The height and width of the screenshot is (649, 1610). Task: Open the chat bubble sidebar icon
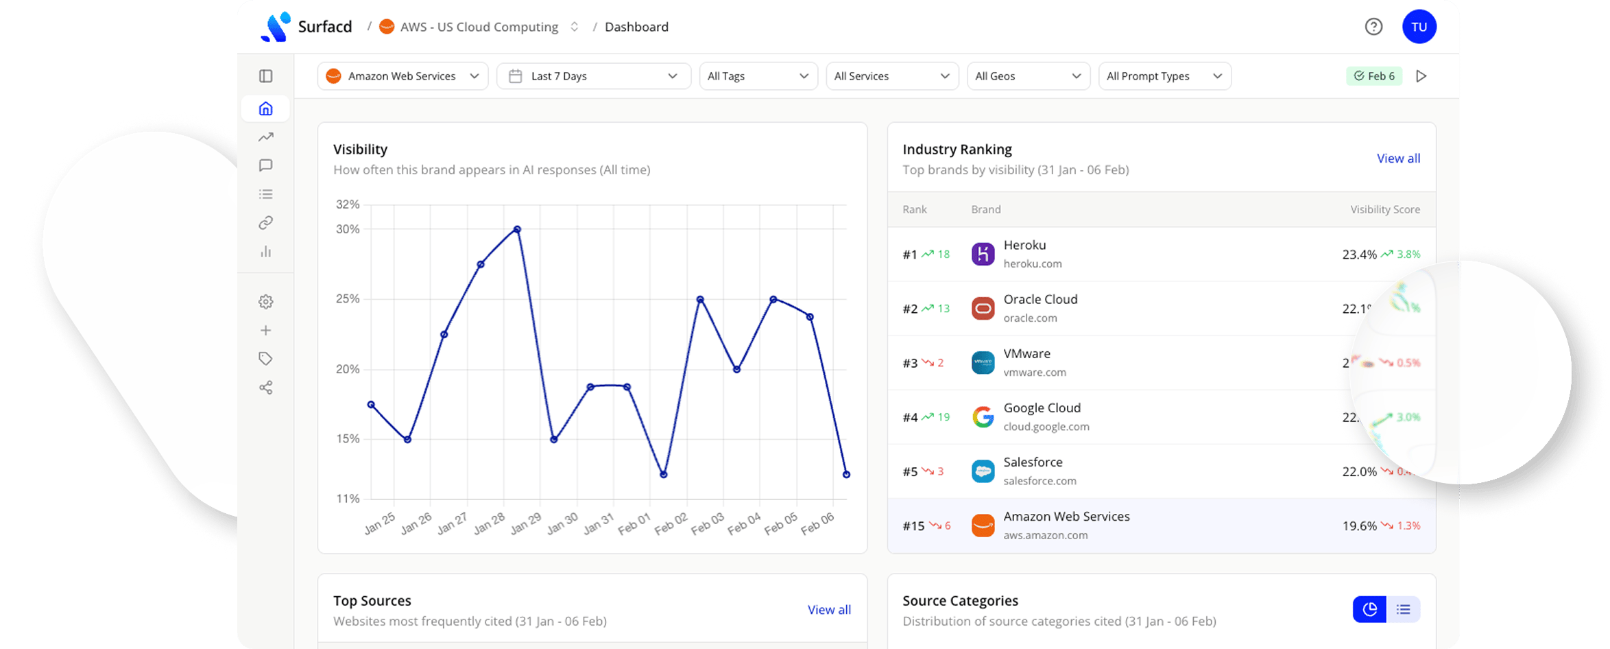[x=265, y=165]
